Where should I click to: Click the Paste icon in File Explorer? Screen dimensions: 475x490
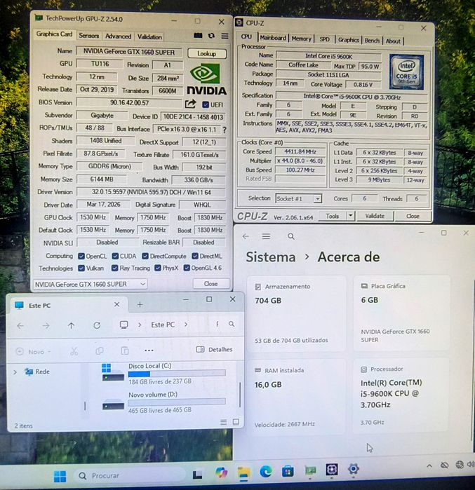pos(125,351)
